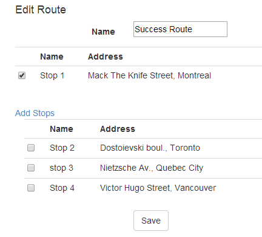Click the Save button

click(151, 221)
